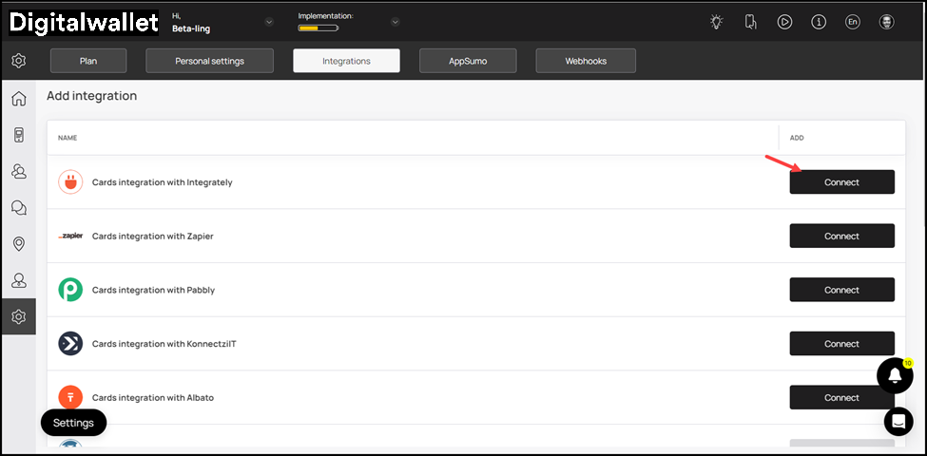Connect the Pabbly integration
The width and height of the screenshot is (927, 456).
click(841, 290)
